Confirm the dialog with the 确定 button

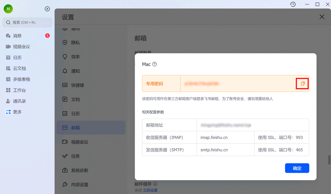[x=297, y=168]
